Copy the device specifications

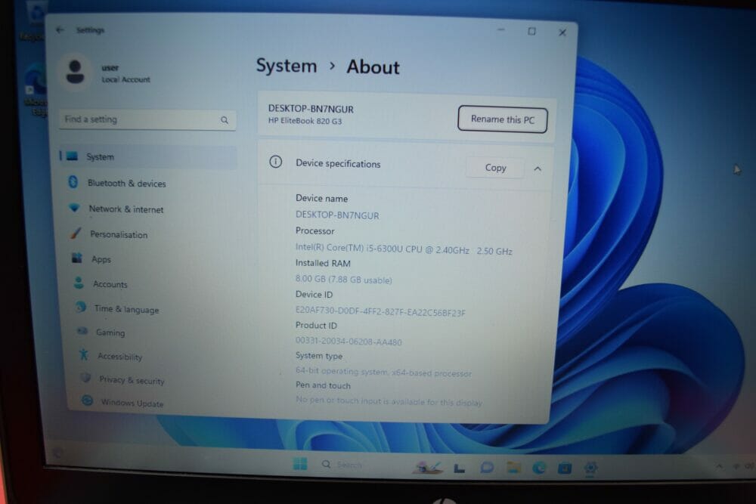pyautogui.click(x=495, y=168)
